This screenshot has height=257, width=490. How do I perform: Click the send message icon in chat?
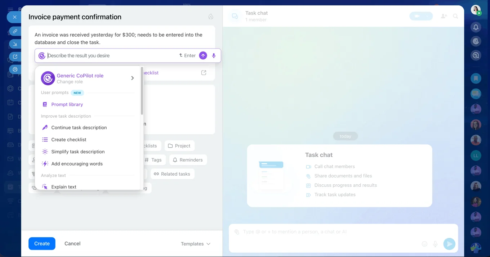point(449,244)
